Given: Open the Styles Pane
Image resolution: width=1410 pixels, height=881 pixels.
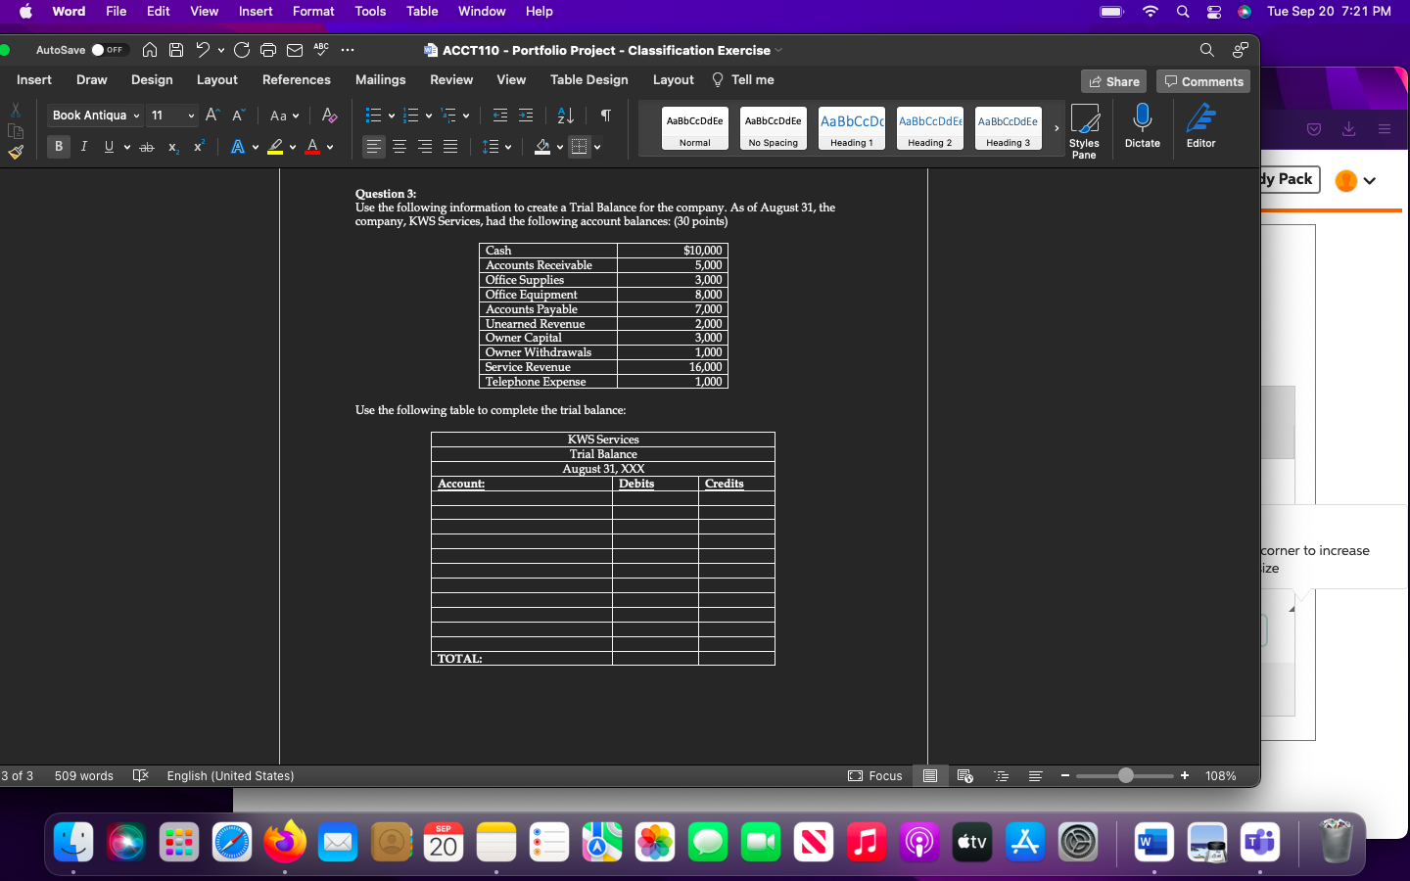Looking at the screenshot, I should click(x=1084, y=130).
